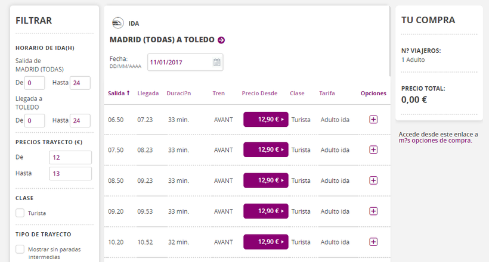Expand options for the 08.50 train

(x=373, y=180)
